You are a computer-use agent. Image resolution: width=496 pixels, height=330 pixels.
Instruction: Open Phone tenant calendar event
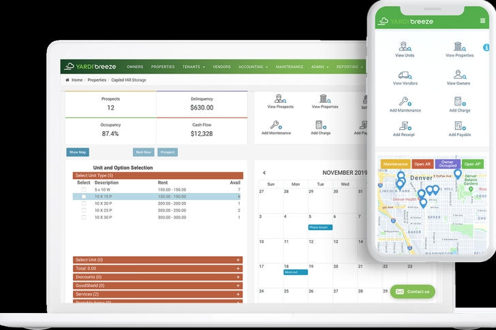(320, 227)
